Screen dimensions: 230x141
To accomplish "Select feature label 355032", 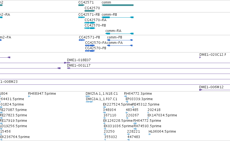I will (111, 137).
